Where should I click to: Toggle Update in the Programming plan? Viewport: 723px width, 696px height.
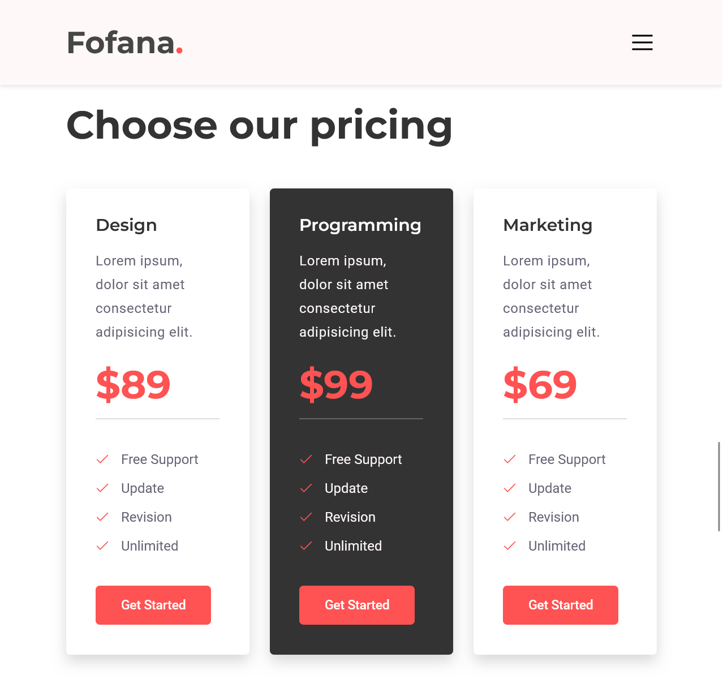click(306, 488)
